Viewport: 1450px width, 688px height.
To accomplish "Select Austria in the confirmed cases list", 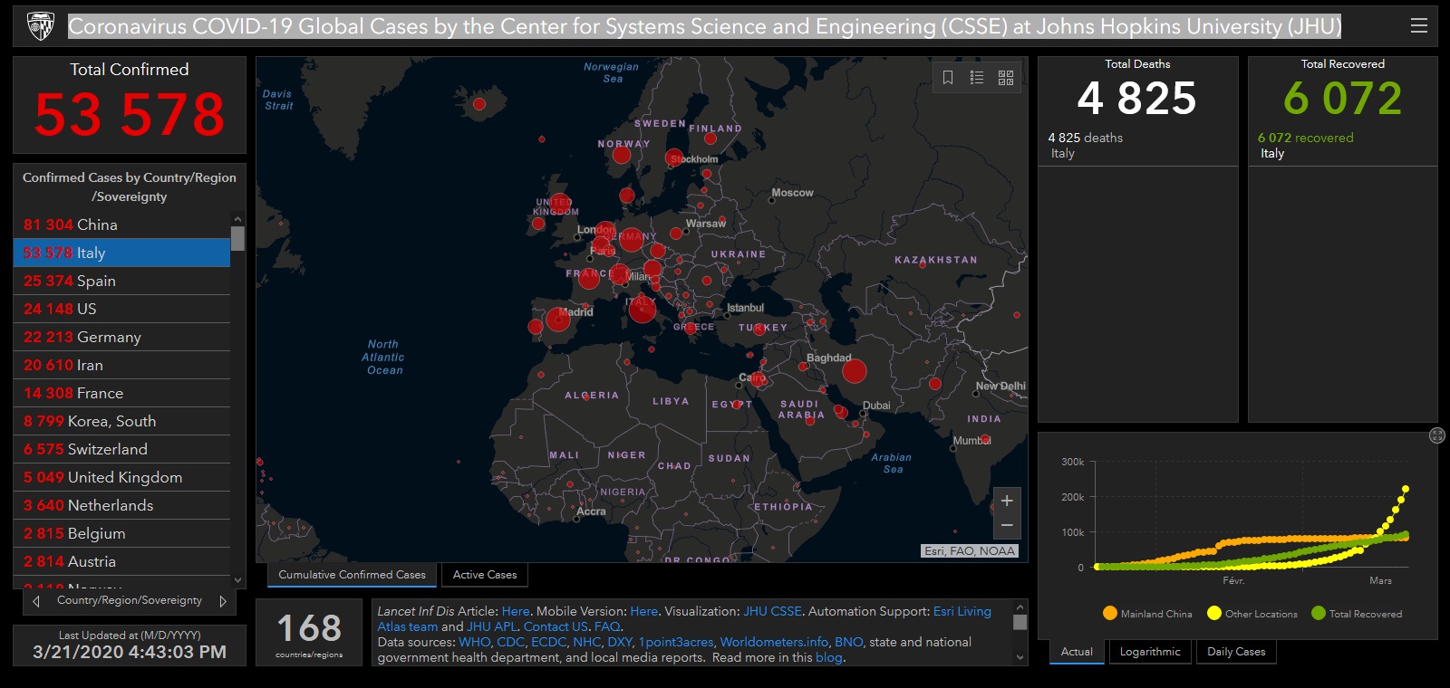I will click(122, 561).
